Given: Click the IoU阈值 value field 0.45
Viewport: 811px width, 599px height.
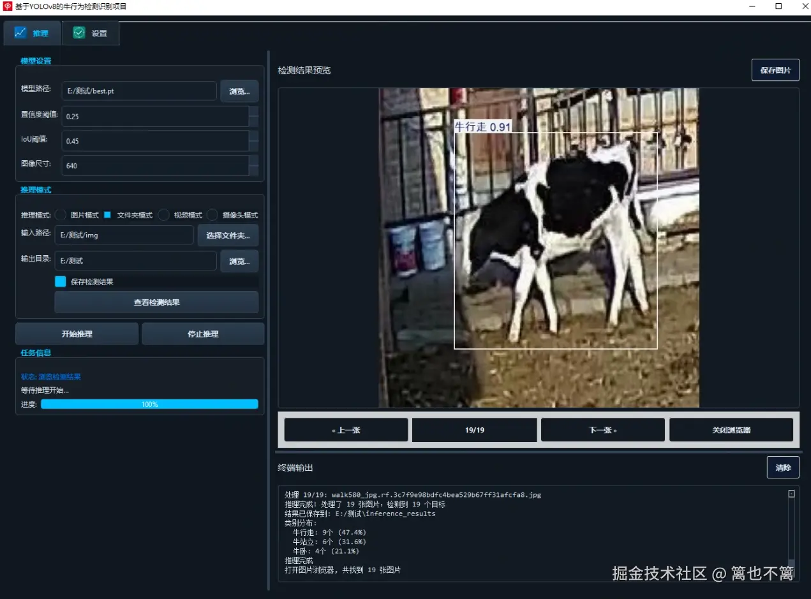Looking at the screenshot, I should point(155,141).
